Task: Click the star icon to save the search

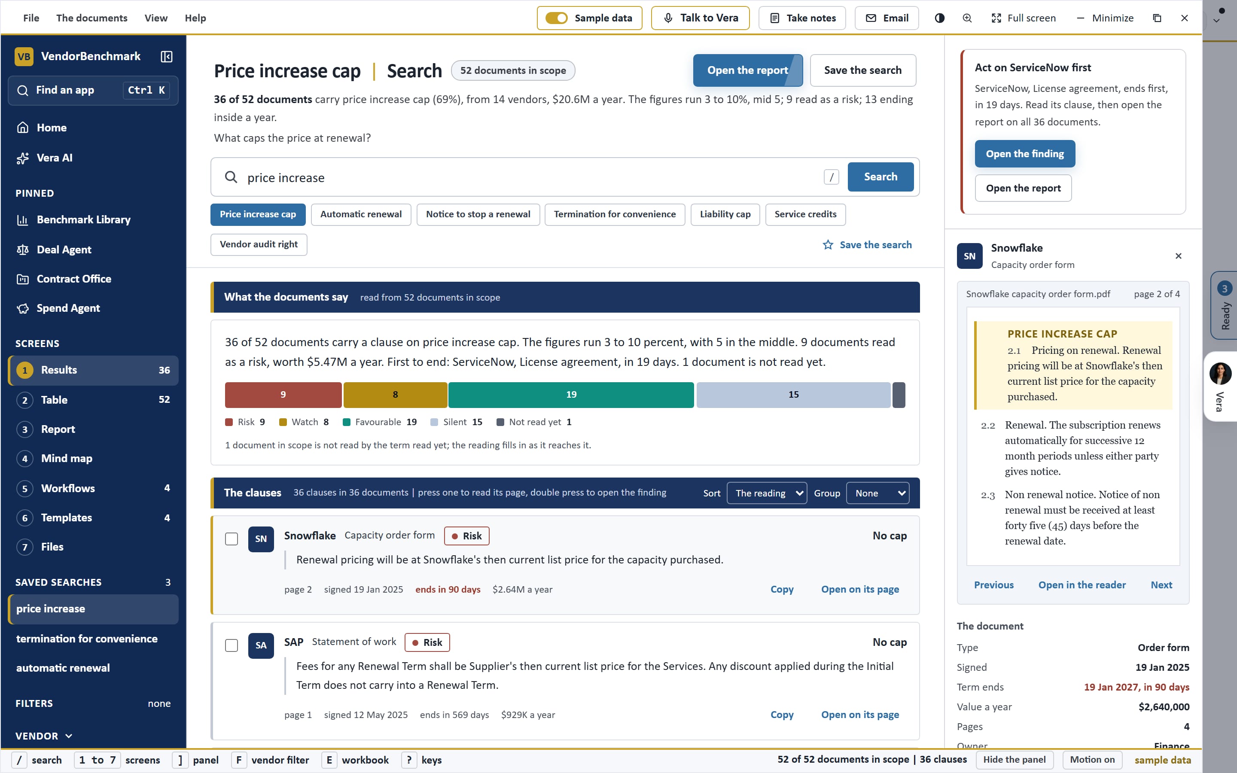Action: [x=828, y=245]
